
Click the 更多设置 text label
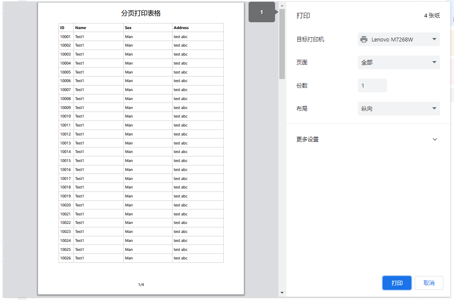coord(308,139)
